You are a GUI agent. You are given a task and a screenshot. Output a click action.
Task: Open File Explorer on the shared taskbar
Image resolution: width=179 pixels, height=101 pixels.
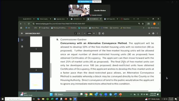[x=91, y=94]
